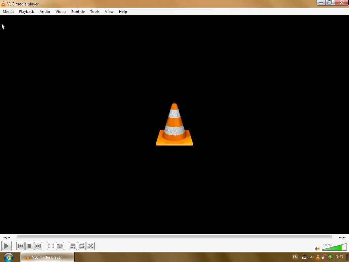
Task: Click the VLC cone title bar icon
Action: pos(3,4)
